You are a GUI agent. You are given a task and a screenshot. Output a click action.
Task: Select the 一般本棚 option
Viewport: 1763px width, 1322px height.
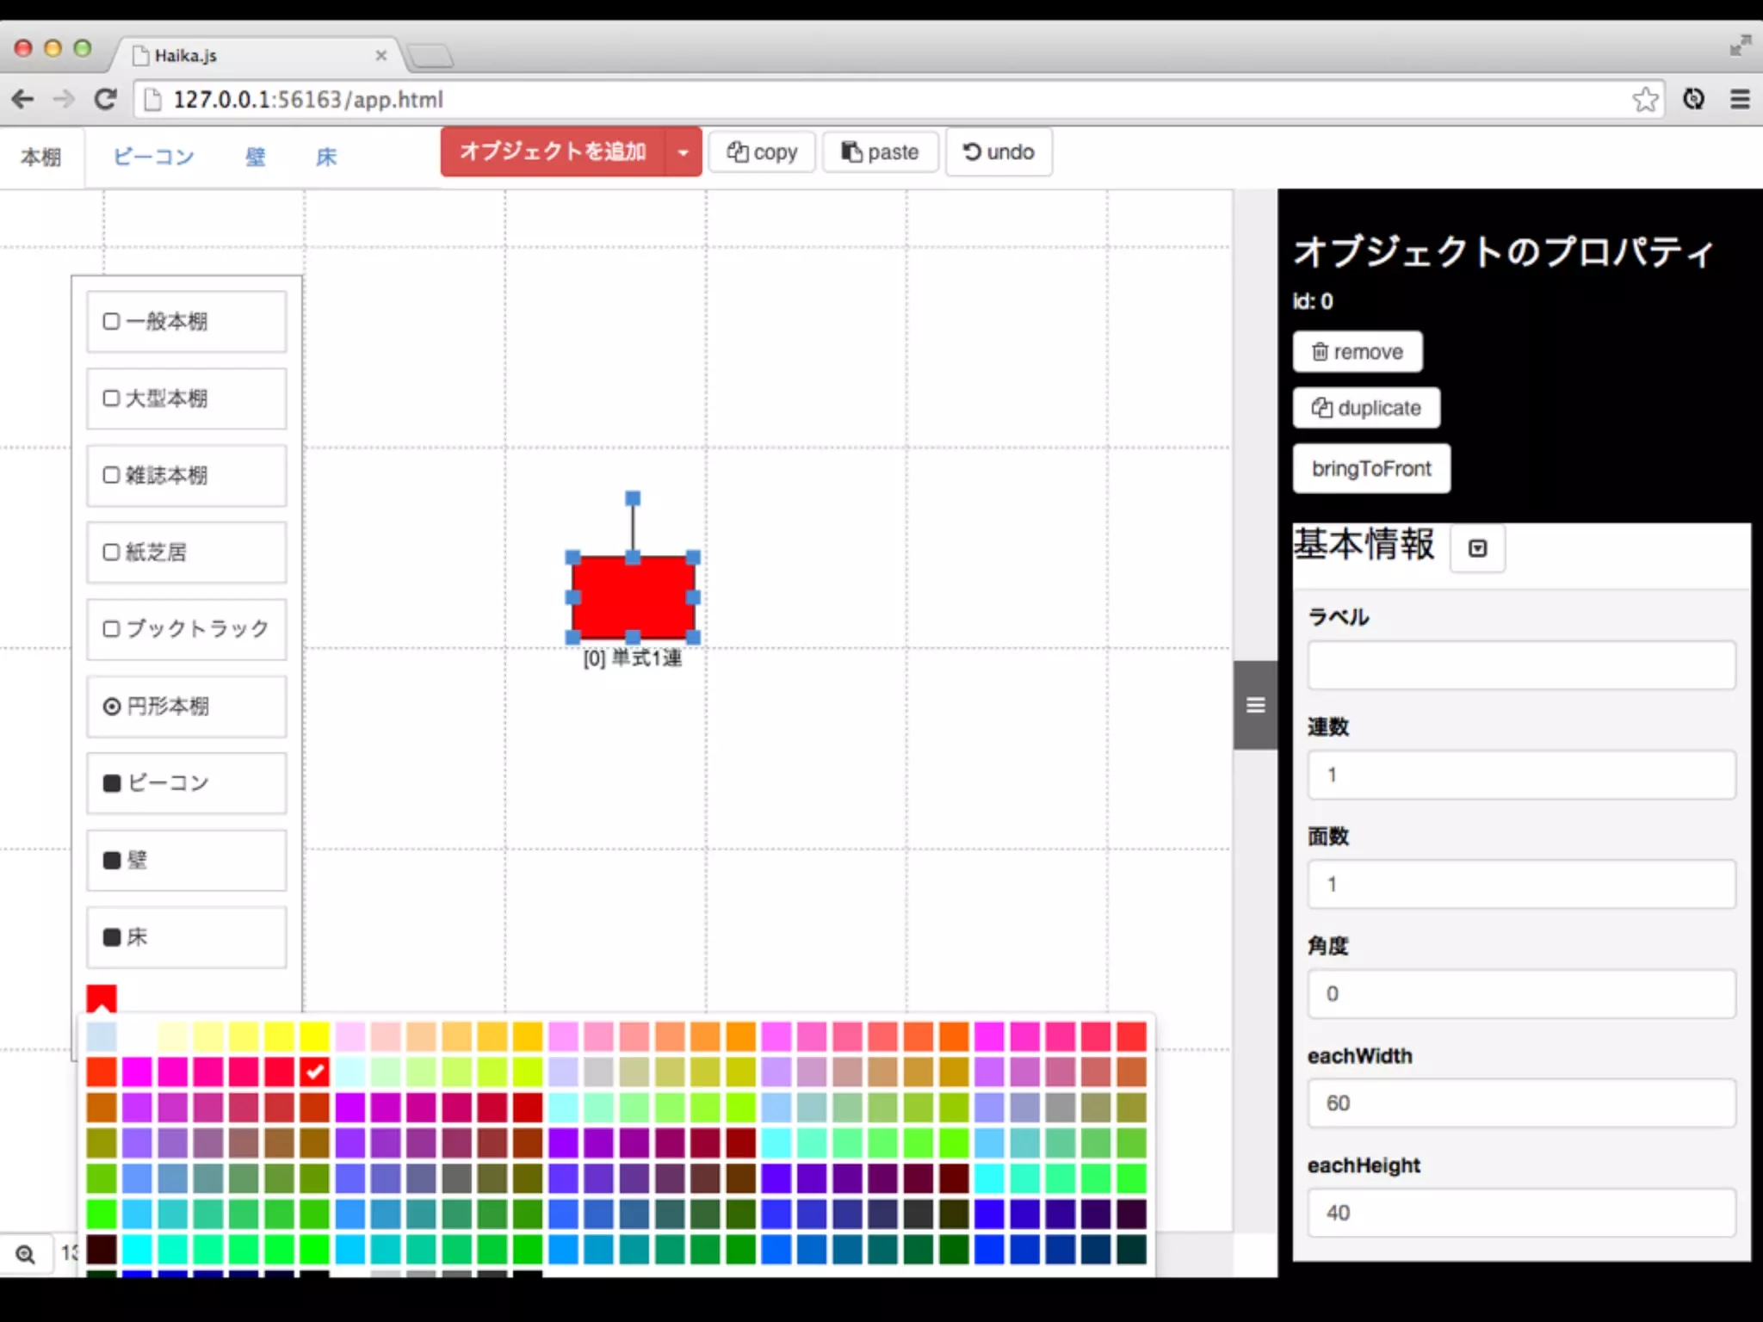point(186,321)
